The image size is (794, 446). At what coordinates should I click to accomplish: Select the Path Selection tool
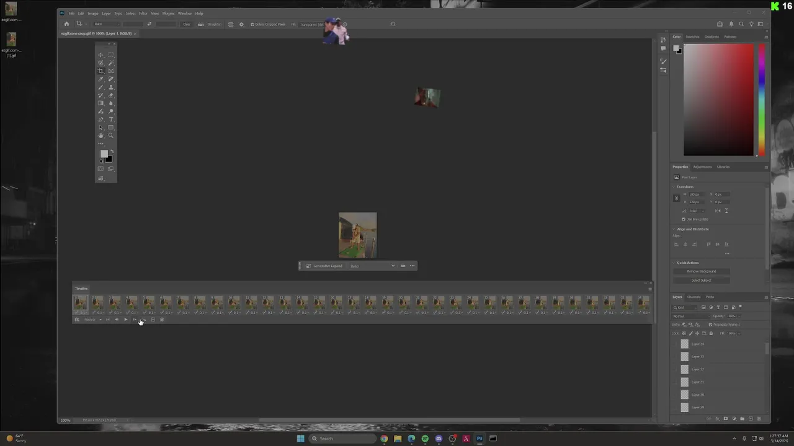click(x=100, y=128)
